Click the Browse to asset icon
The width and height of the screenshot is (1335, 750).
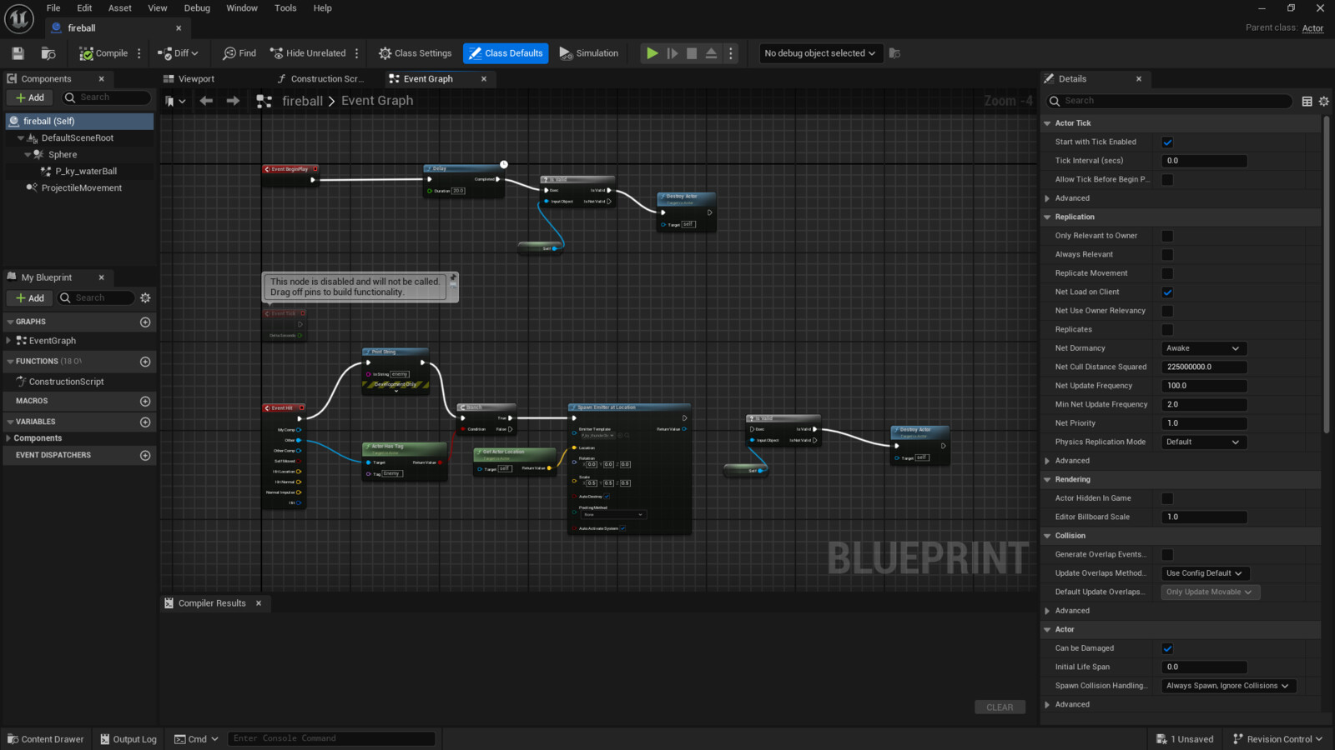pyautogui.click(x=48, y=53)
